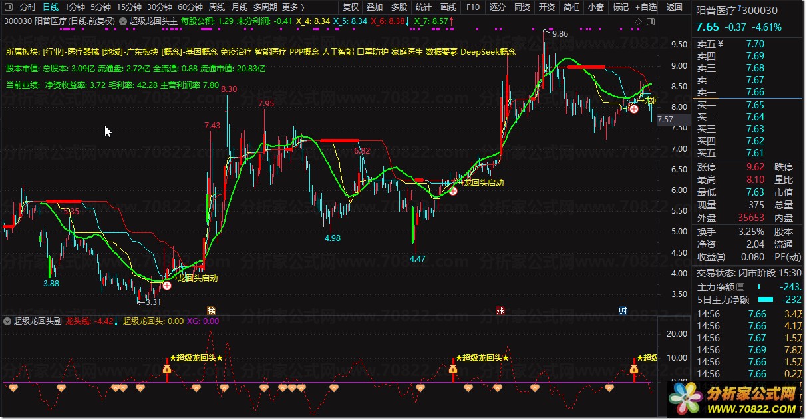This screenshot has height=420, width=807.
Task: Click the down arrow after 龙头线 -4.42
Action: tap(117, 321)
